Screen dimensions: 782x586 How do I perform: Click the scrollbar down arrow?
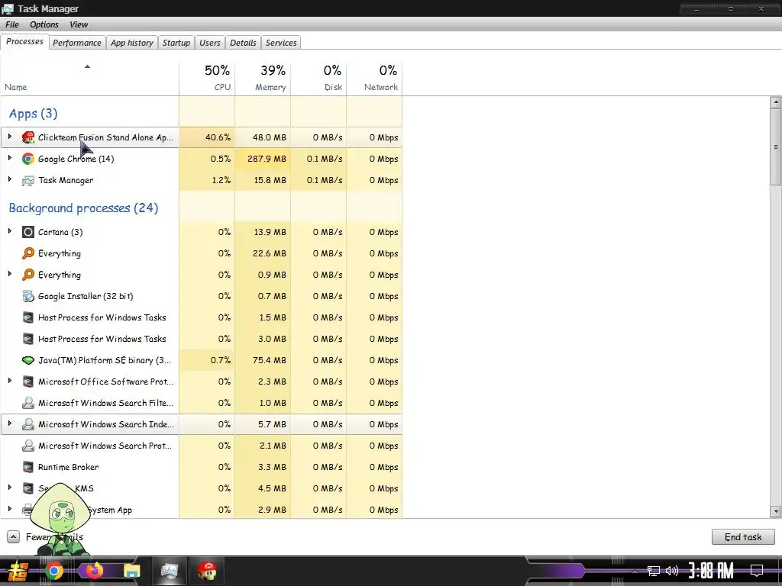tap(776, 511)
